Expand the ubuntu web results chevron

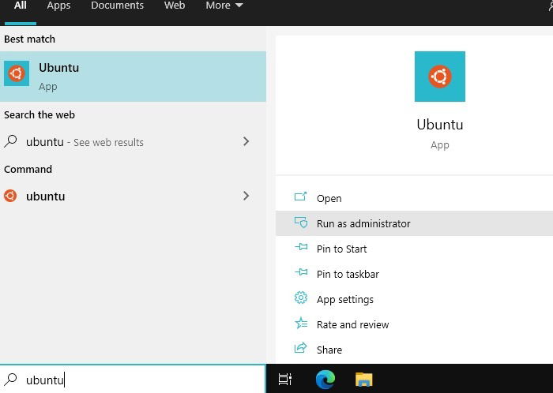[x=246, y=141]
